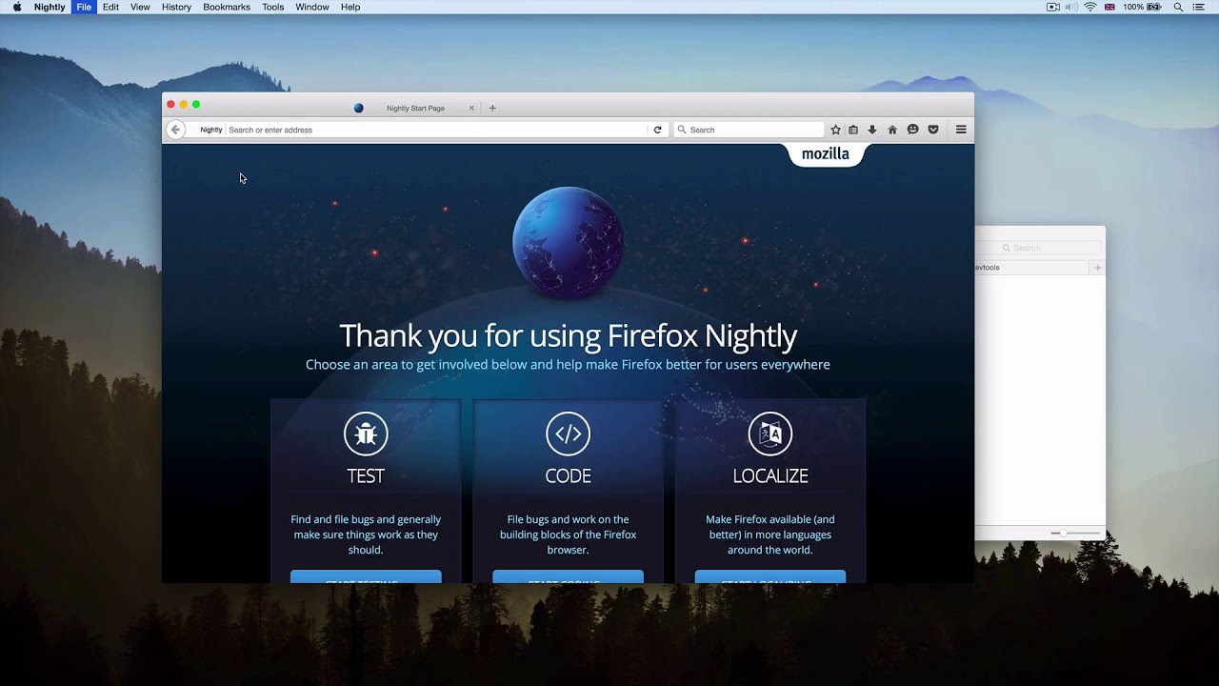The height and width of the screenshot is (686, 1219).
Task: Open the bug TEST circle icon
Action: tap(366, 434)
